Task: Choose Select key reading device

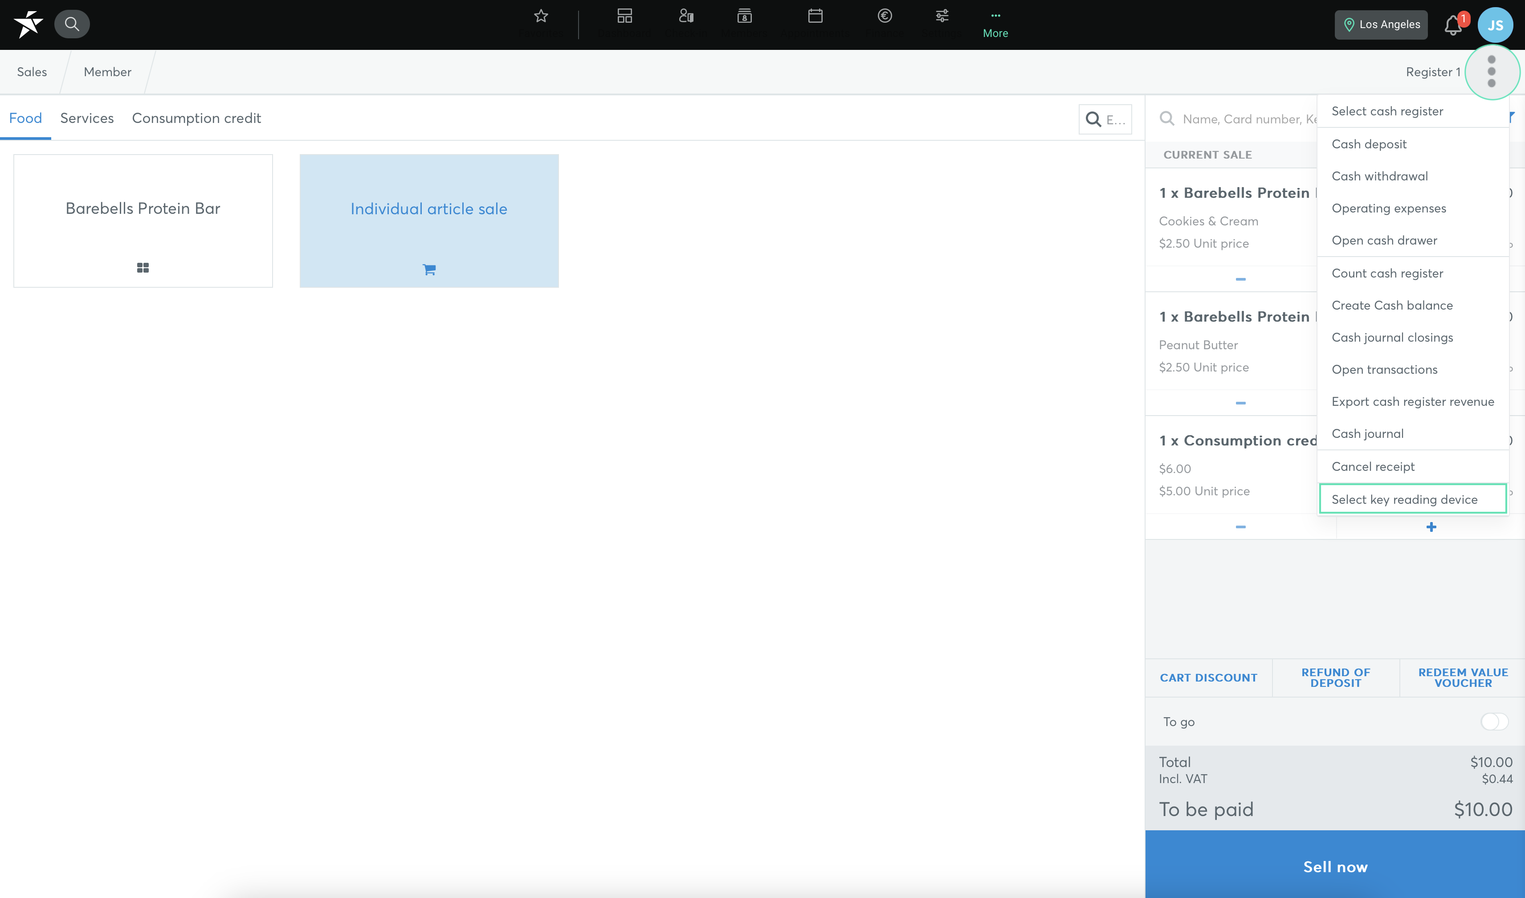Action: click(x=1412, y=499)
